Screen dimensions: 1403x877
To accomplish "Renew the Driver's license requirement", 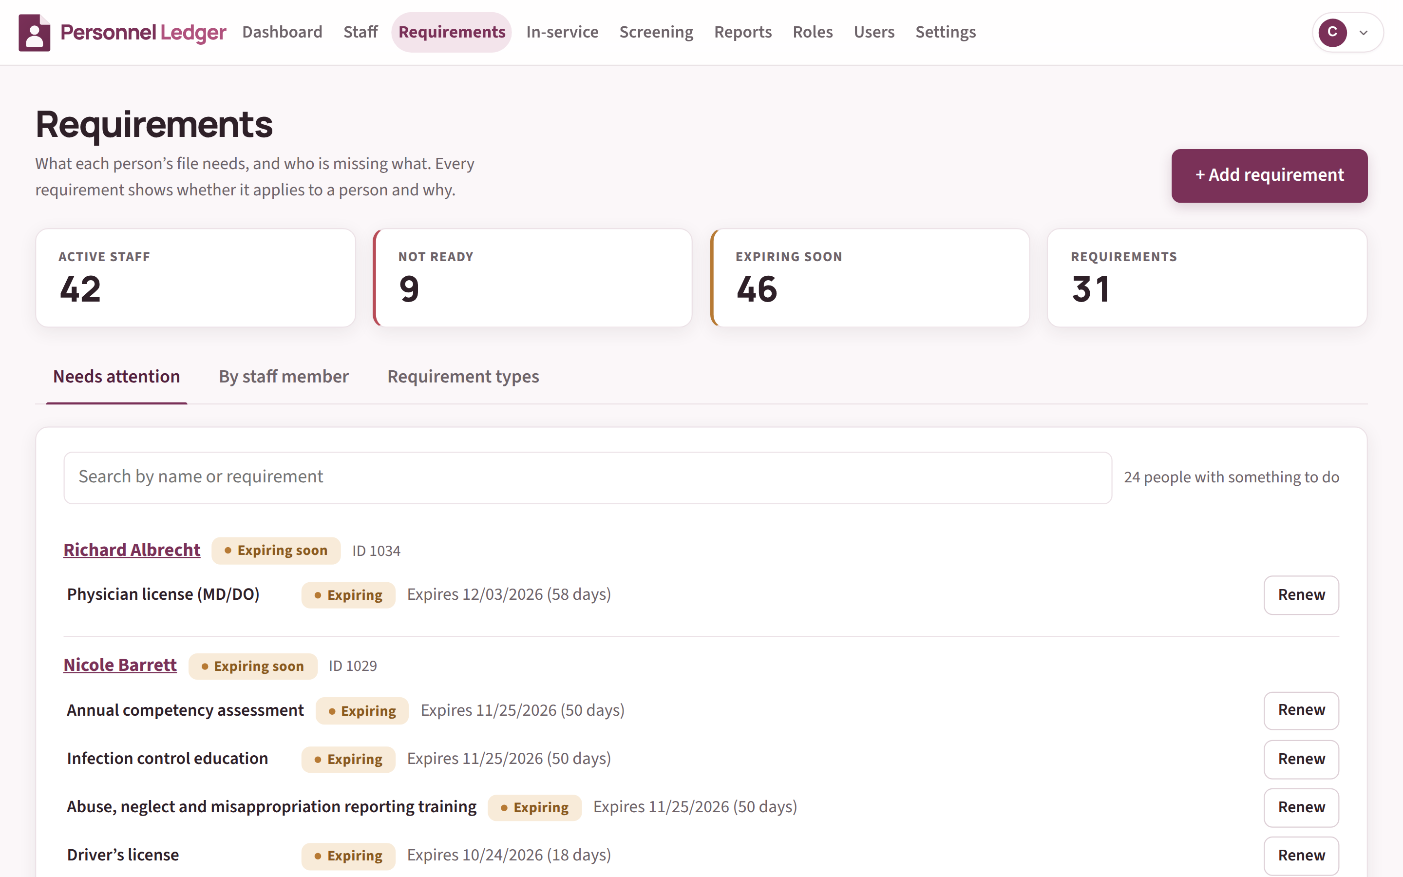I will (x=1301, y=856).
